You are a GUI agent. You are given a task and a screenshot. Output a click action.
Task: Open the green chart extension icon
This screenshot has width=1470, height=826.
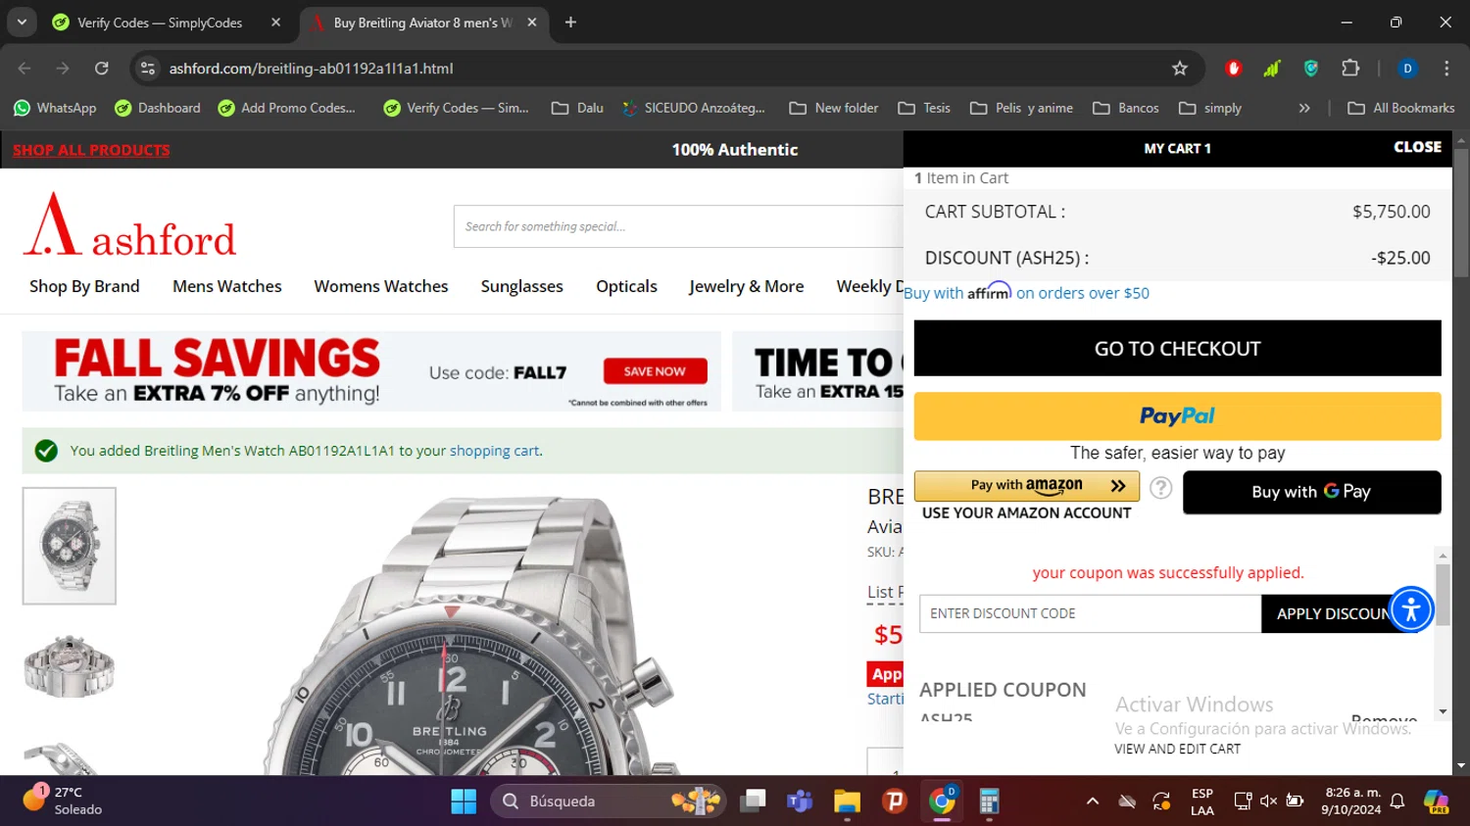[x=1272, y=69]
